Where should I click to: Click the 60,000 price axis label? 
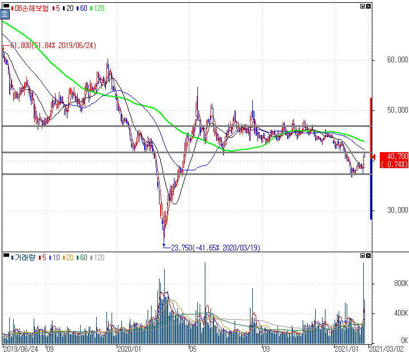tap(398, 59)
